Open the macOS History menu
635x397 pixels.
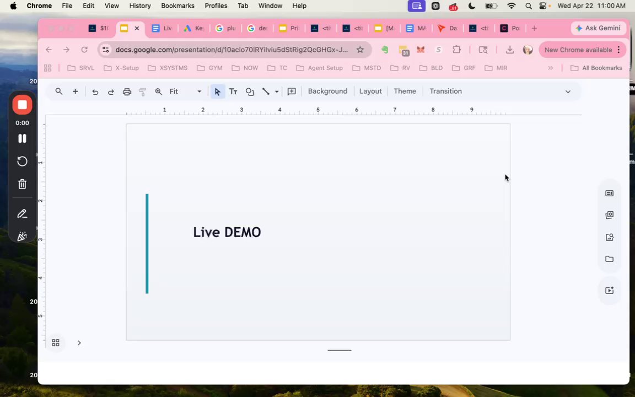tap(140, 6)
